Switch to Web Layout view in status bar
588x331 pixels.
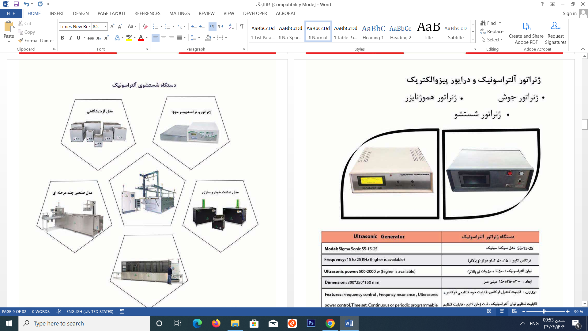[x=514, y=311]
